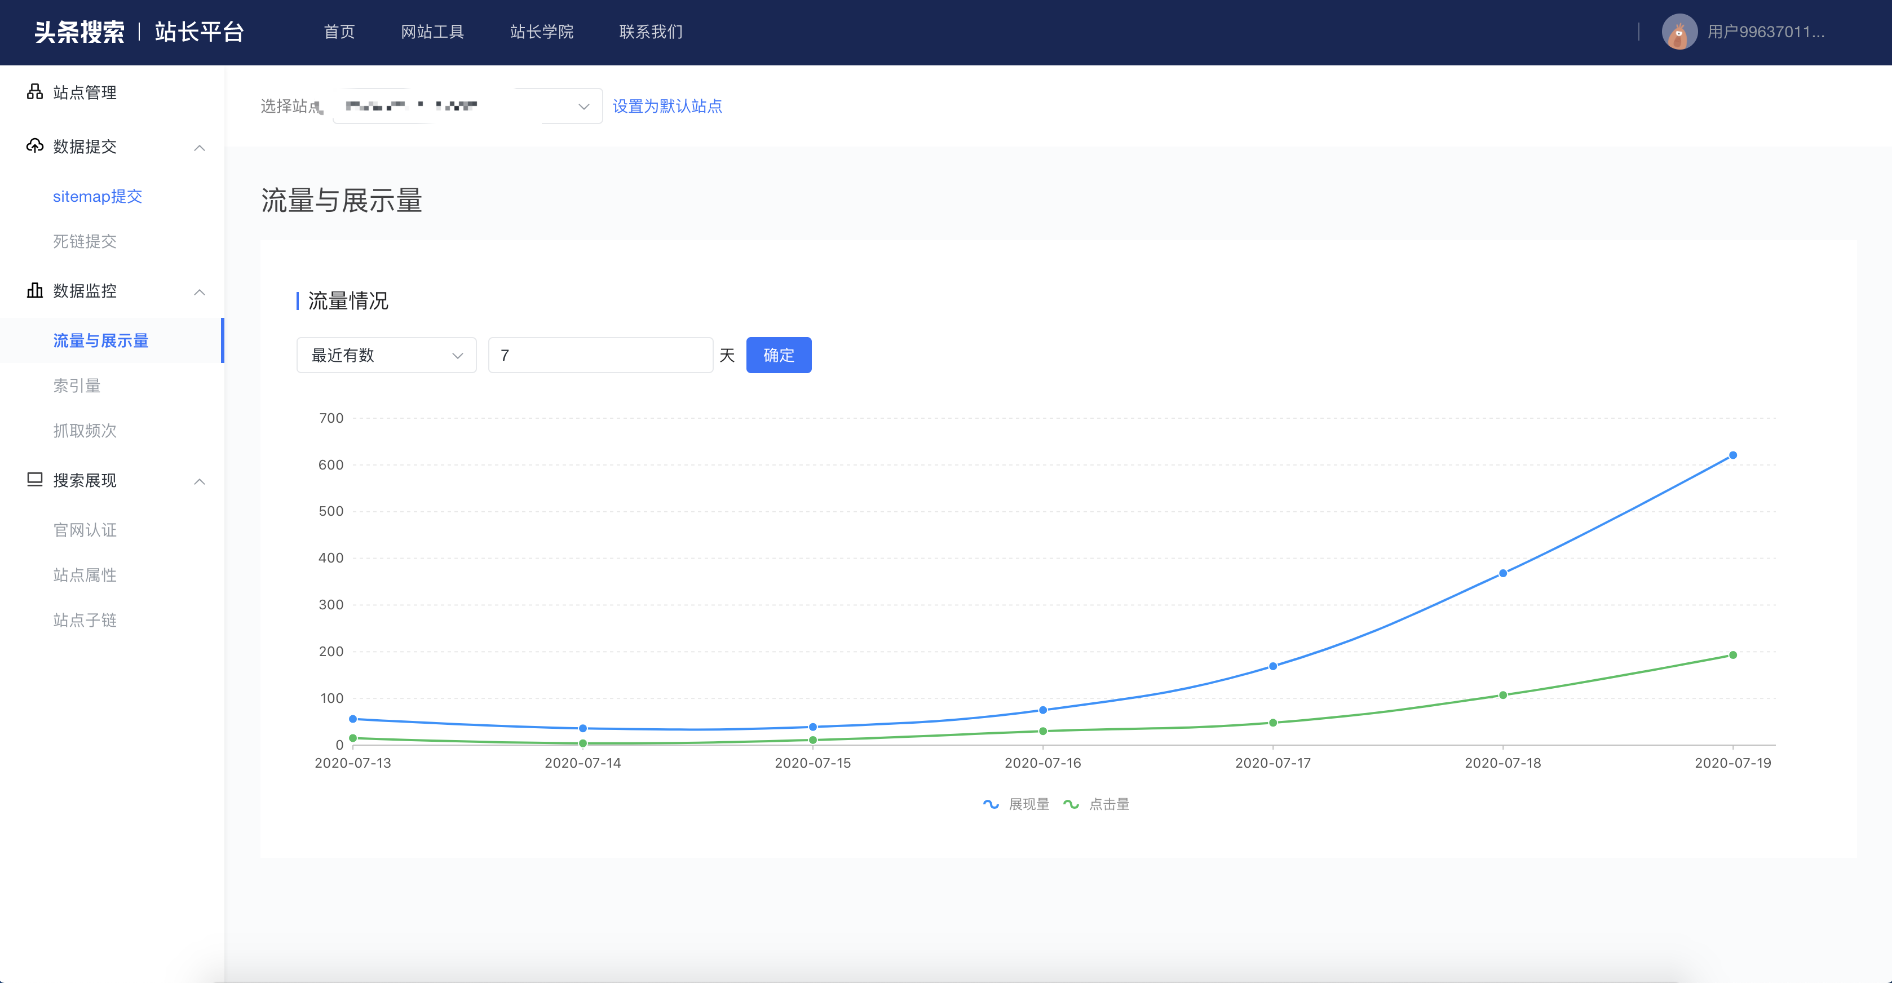Open 网站工具 in top navigation
The height and width of the screenshot is (983, 1892).
click(432, 32)
